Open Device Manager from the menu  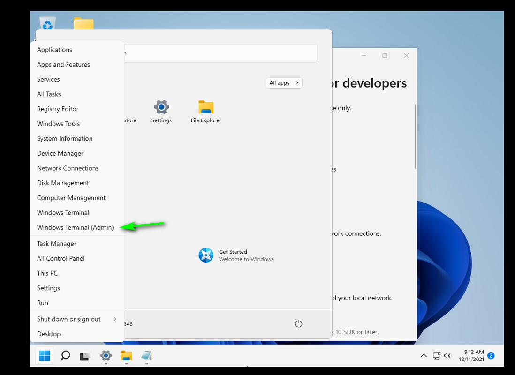pos(77,153)
